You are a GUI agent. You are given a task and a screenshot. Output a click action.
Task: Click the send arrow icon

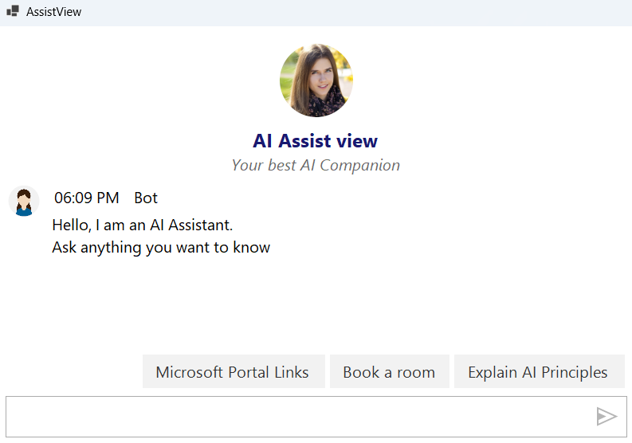coord(606,417)
